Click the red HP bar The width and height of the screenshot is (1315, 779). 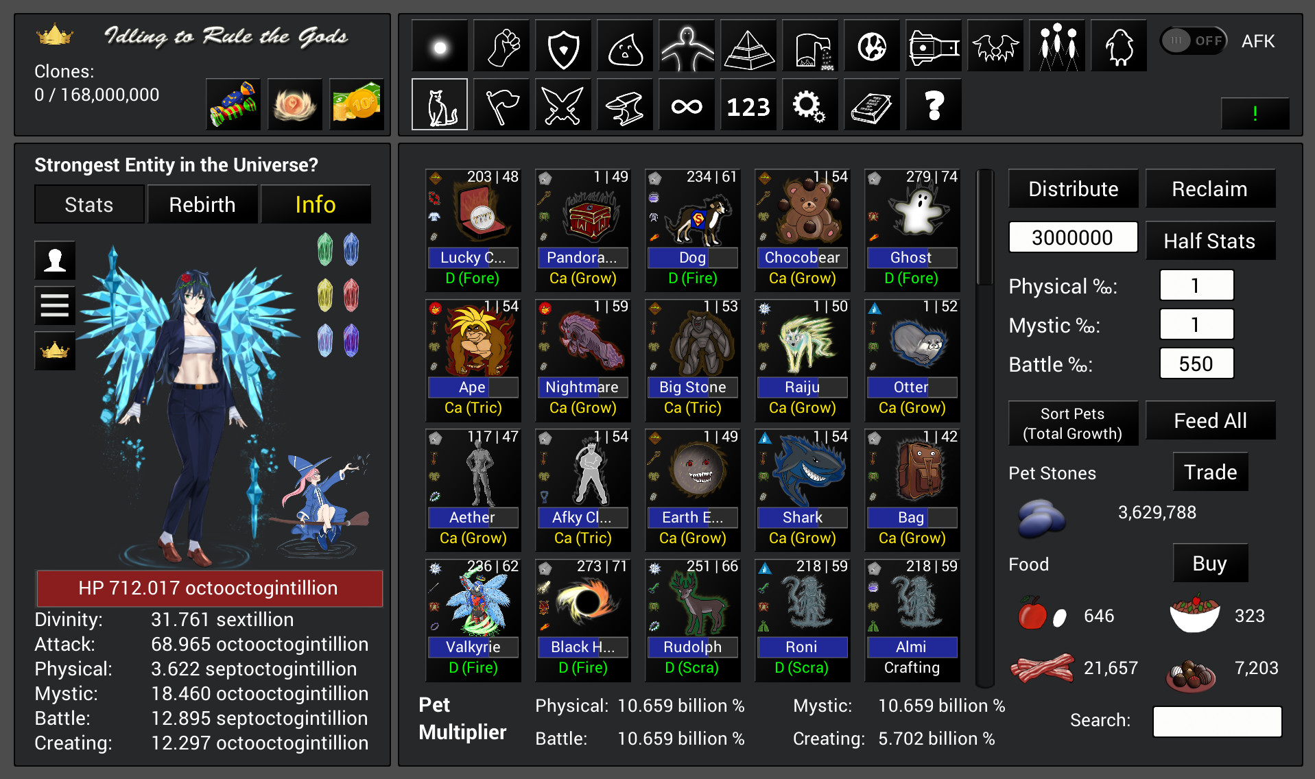209,588
